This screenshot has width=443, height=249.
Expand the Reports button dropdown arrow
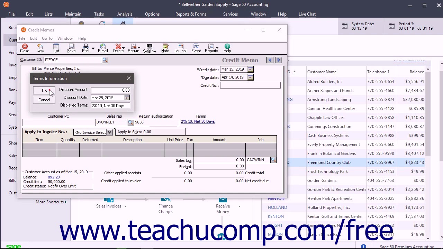(217, 47)
